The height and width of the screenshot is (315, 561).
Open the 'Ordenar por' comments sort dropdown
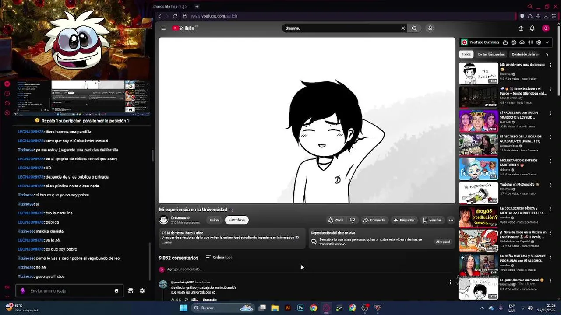tap(219, 258)
